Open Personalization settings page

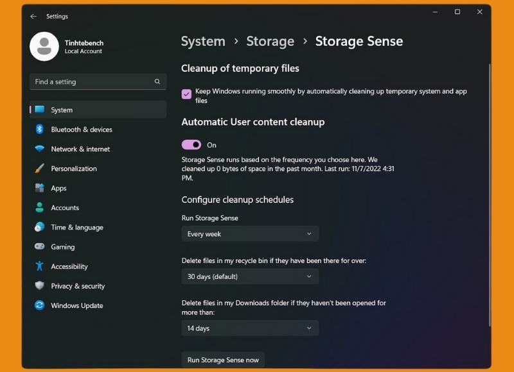[x=98, y=169]
